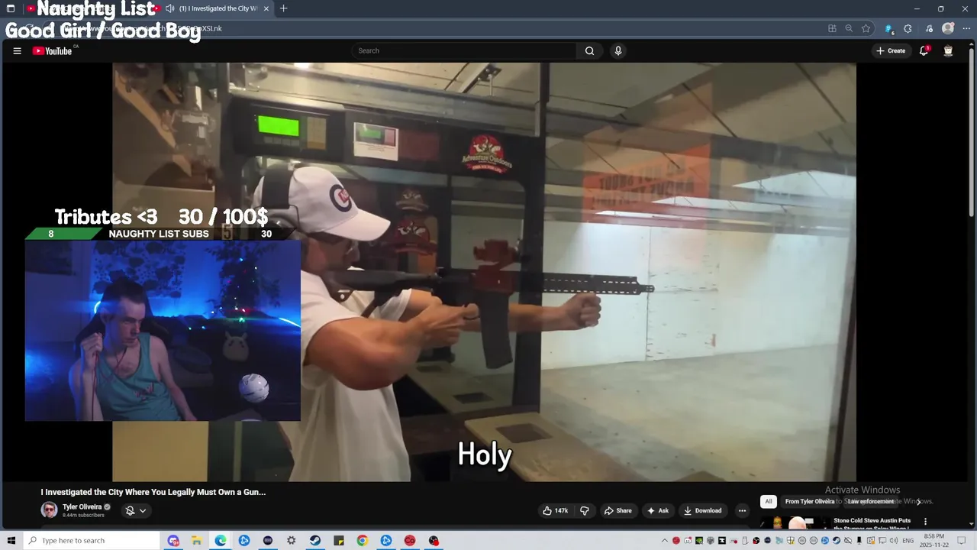
Task: Open Steam from the taskbar
Action: pos(315,541)
